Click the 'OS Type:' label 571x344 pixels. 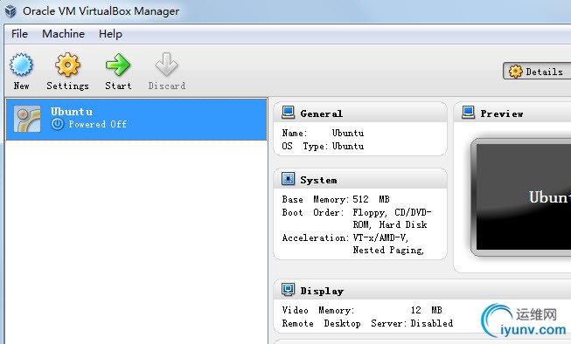(305, 146)
